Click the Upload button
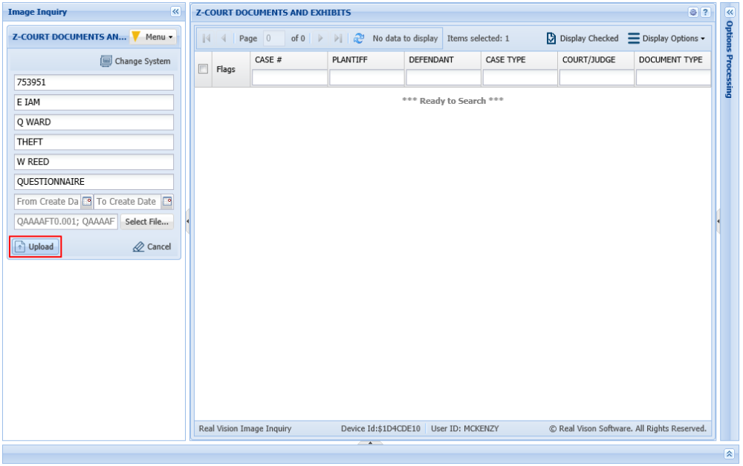This screenshot has width=743, height=466. tap(36, 246)
